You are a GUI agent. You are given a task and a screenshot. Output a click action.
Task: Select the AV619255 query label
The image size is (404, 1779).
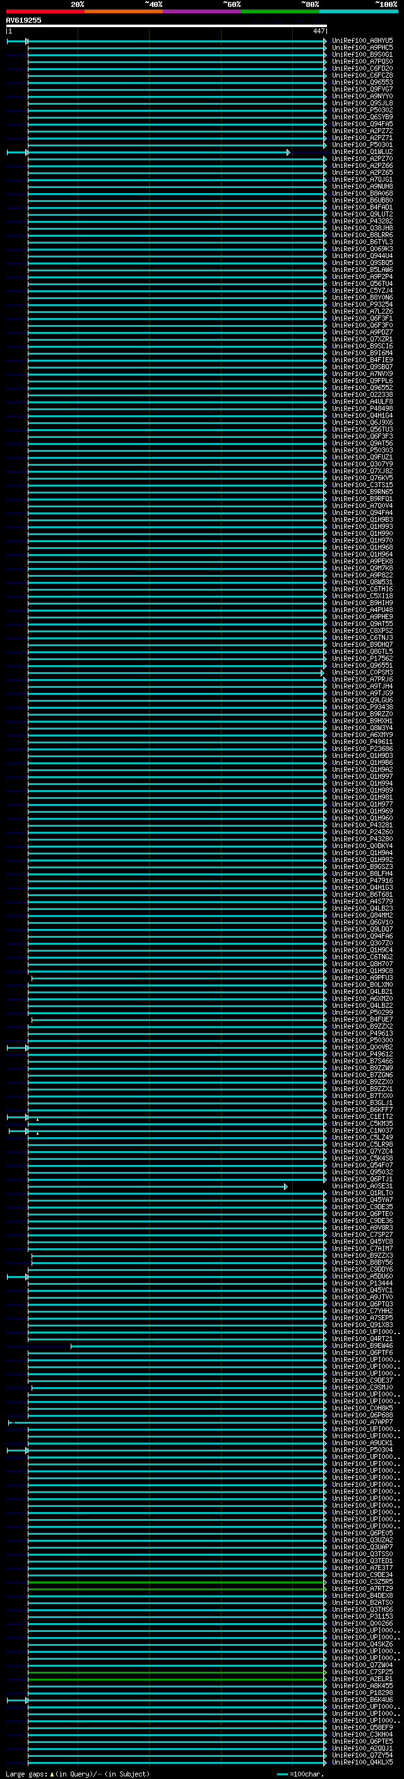click(x=23, y=21)
